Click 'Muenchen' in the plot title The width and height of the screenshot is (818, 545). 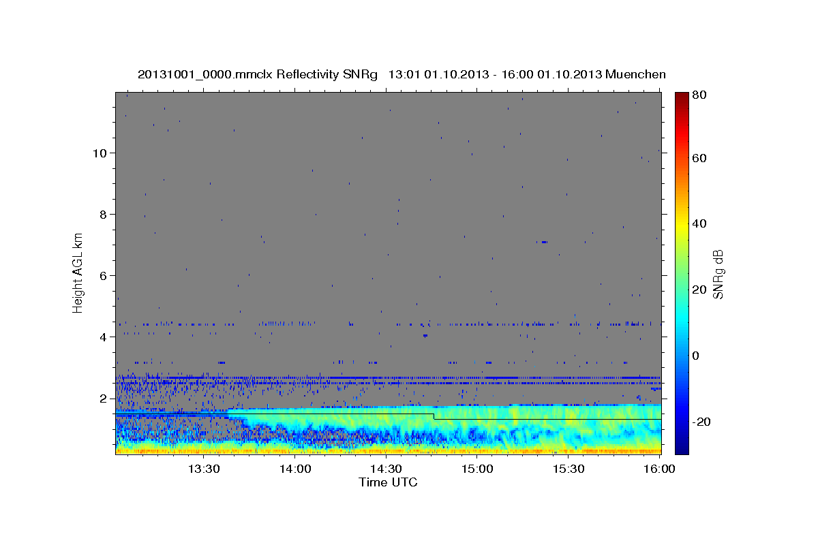tap(634, 74)
